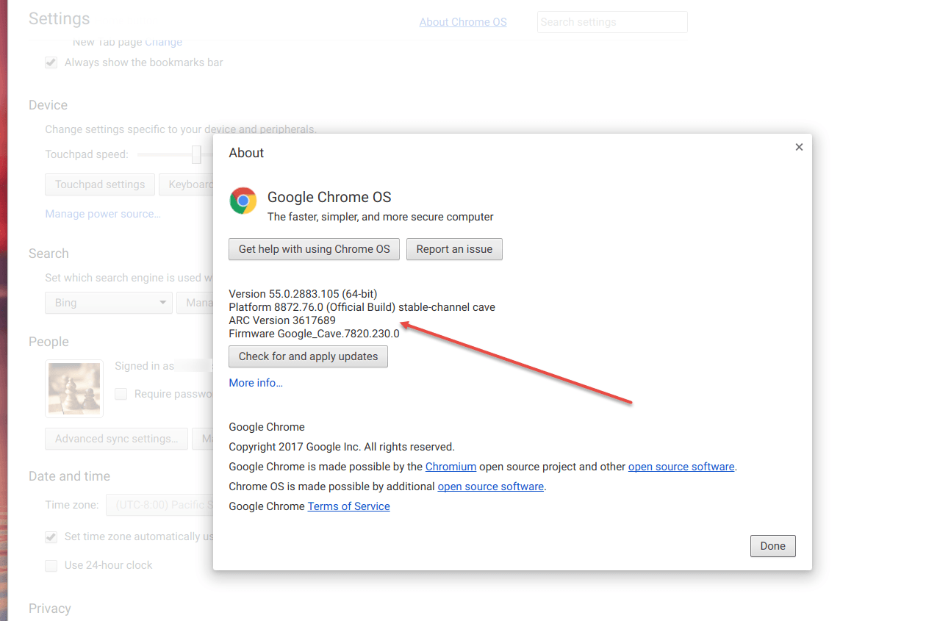Click the Search section heading

(49, 254)
